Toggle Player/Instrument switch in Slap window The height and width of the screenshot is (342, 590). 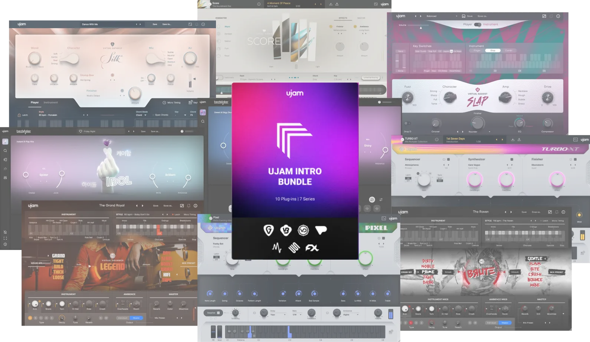(478, 24)
